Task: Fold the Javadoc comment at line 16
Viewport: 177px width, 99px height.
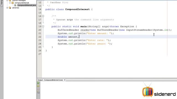Action: pos(43,16)
